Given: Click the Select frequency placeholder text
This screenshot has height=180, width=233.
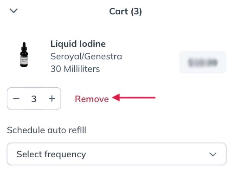Looking at the screenshot, I should (51, 154).
